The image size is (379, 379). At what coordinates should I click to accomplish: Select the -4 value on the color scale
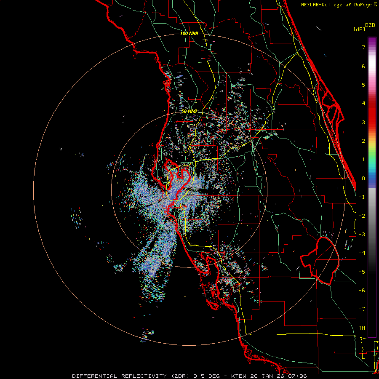click(x=362, y=253)
